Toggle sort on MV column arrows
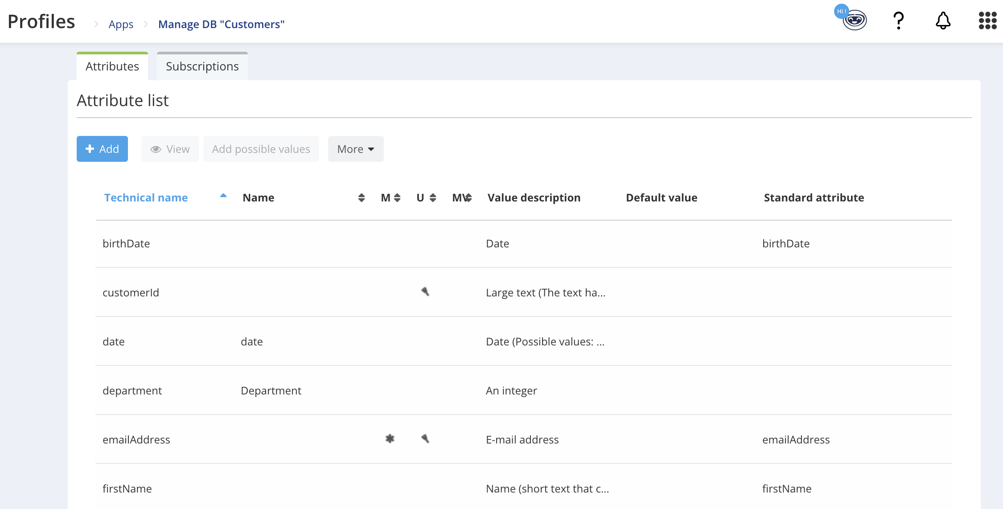 coord(468,198)
